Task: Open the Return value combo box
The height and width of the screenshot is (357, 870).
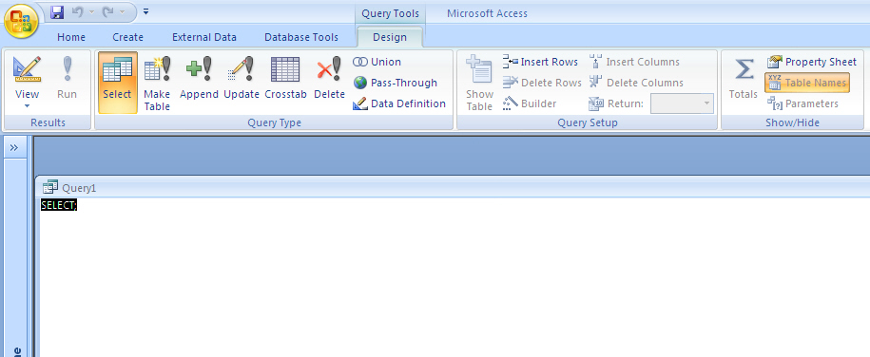Action: point(682,103)
